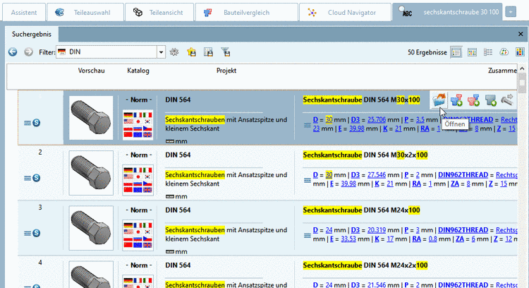Switch to compact list view mode
Screen dimensions: 529x288
[488, 52]
